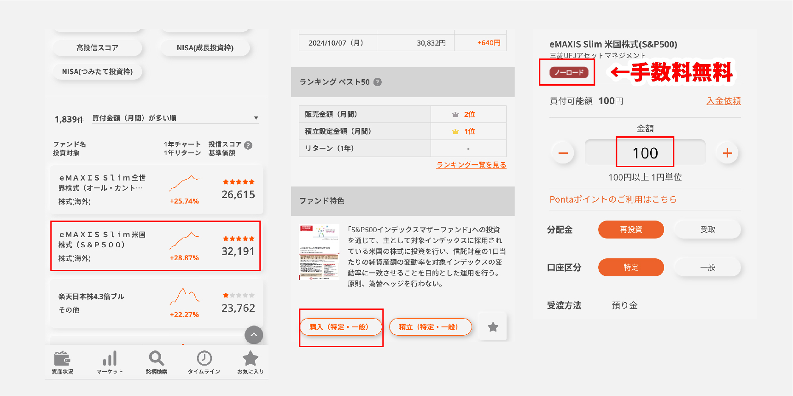Open the sort dropdown 買付金額（月間）が多い順
Screen dimensions: 793x396
pyautogui.click(x=175, y=118)
